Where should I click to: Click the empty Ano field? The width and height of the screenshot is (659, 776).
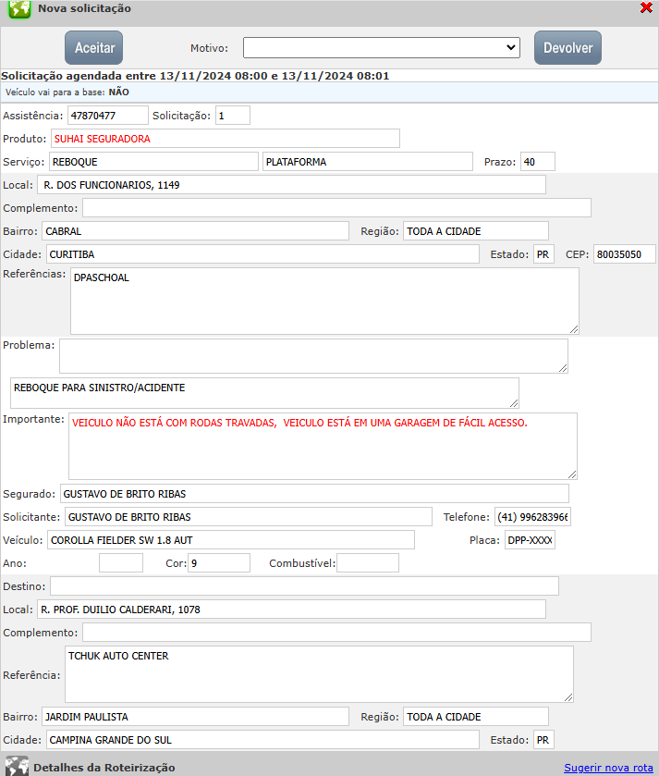(x=121, y=563)
